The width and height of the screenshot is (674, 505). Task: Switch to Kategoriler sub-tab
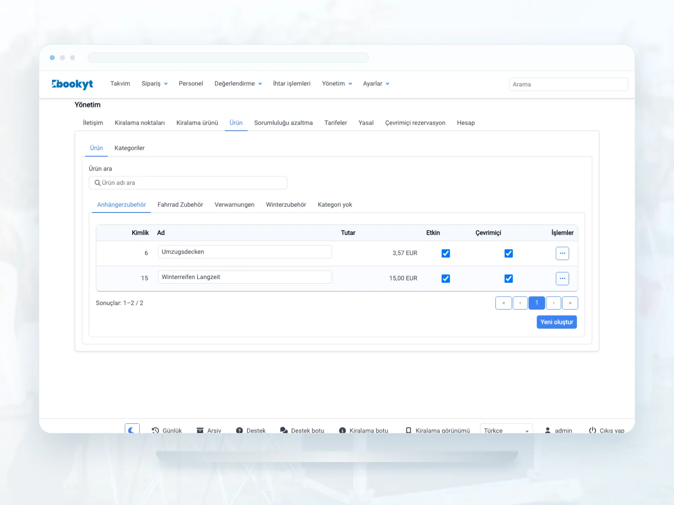click(x=130, y=148)
